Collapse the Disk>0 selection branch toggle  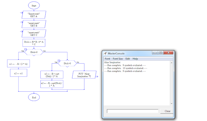[59, 60]
